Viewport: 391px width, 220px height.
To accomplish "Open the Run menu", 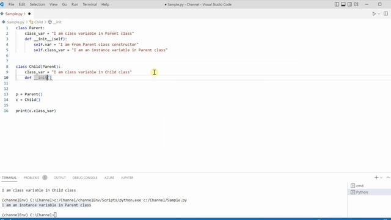I will click(75, 4).
